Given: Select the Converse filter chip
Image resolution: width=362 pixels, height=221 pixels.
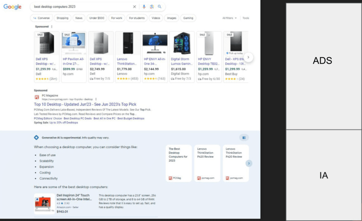Looking at the screenshot, I should (41, 18).
